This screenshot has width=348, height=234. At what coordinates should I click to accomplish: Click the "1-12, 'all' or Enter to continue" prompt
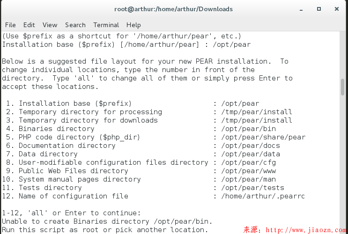tap(71, 213)
